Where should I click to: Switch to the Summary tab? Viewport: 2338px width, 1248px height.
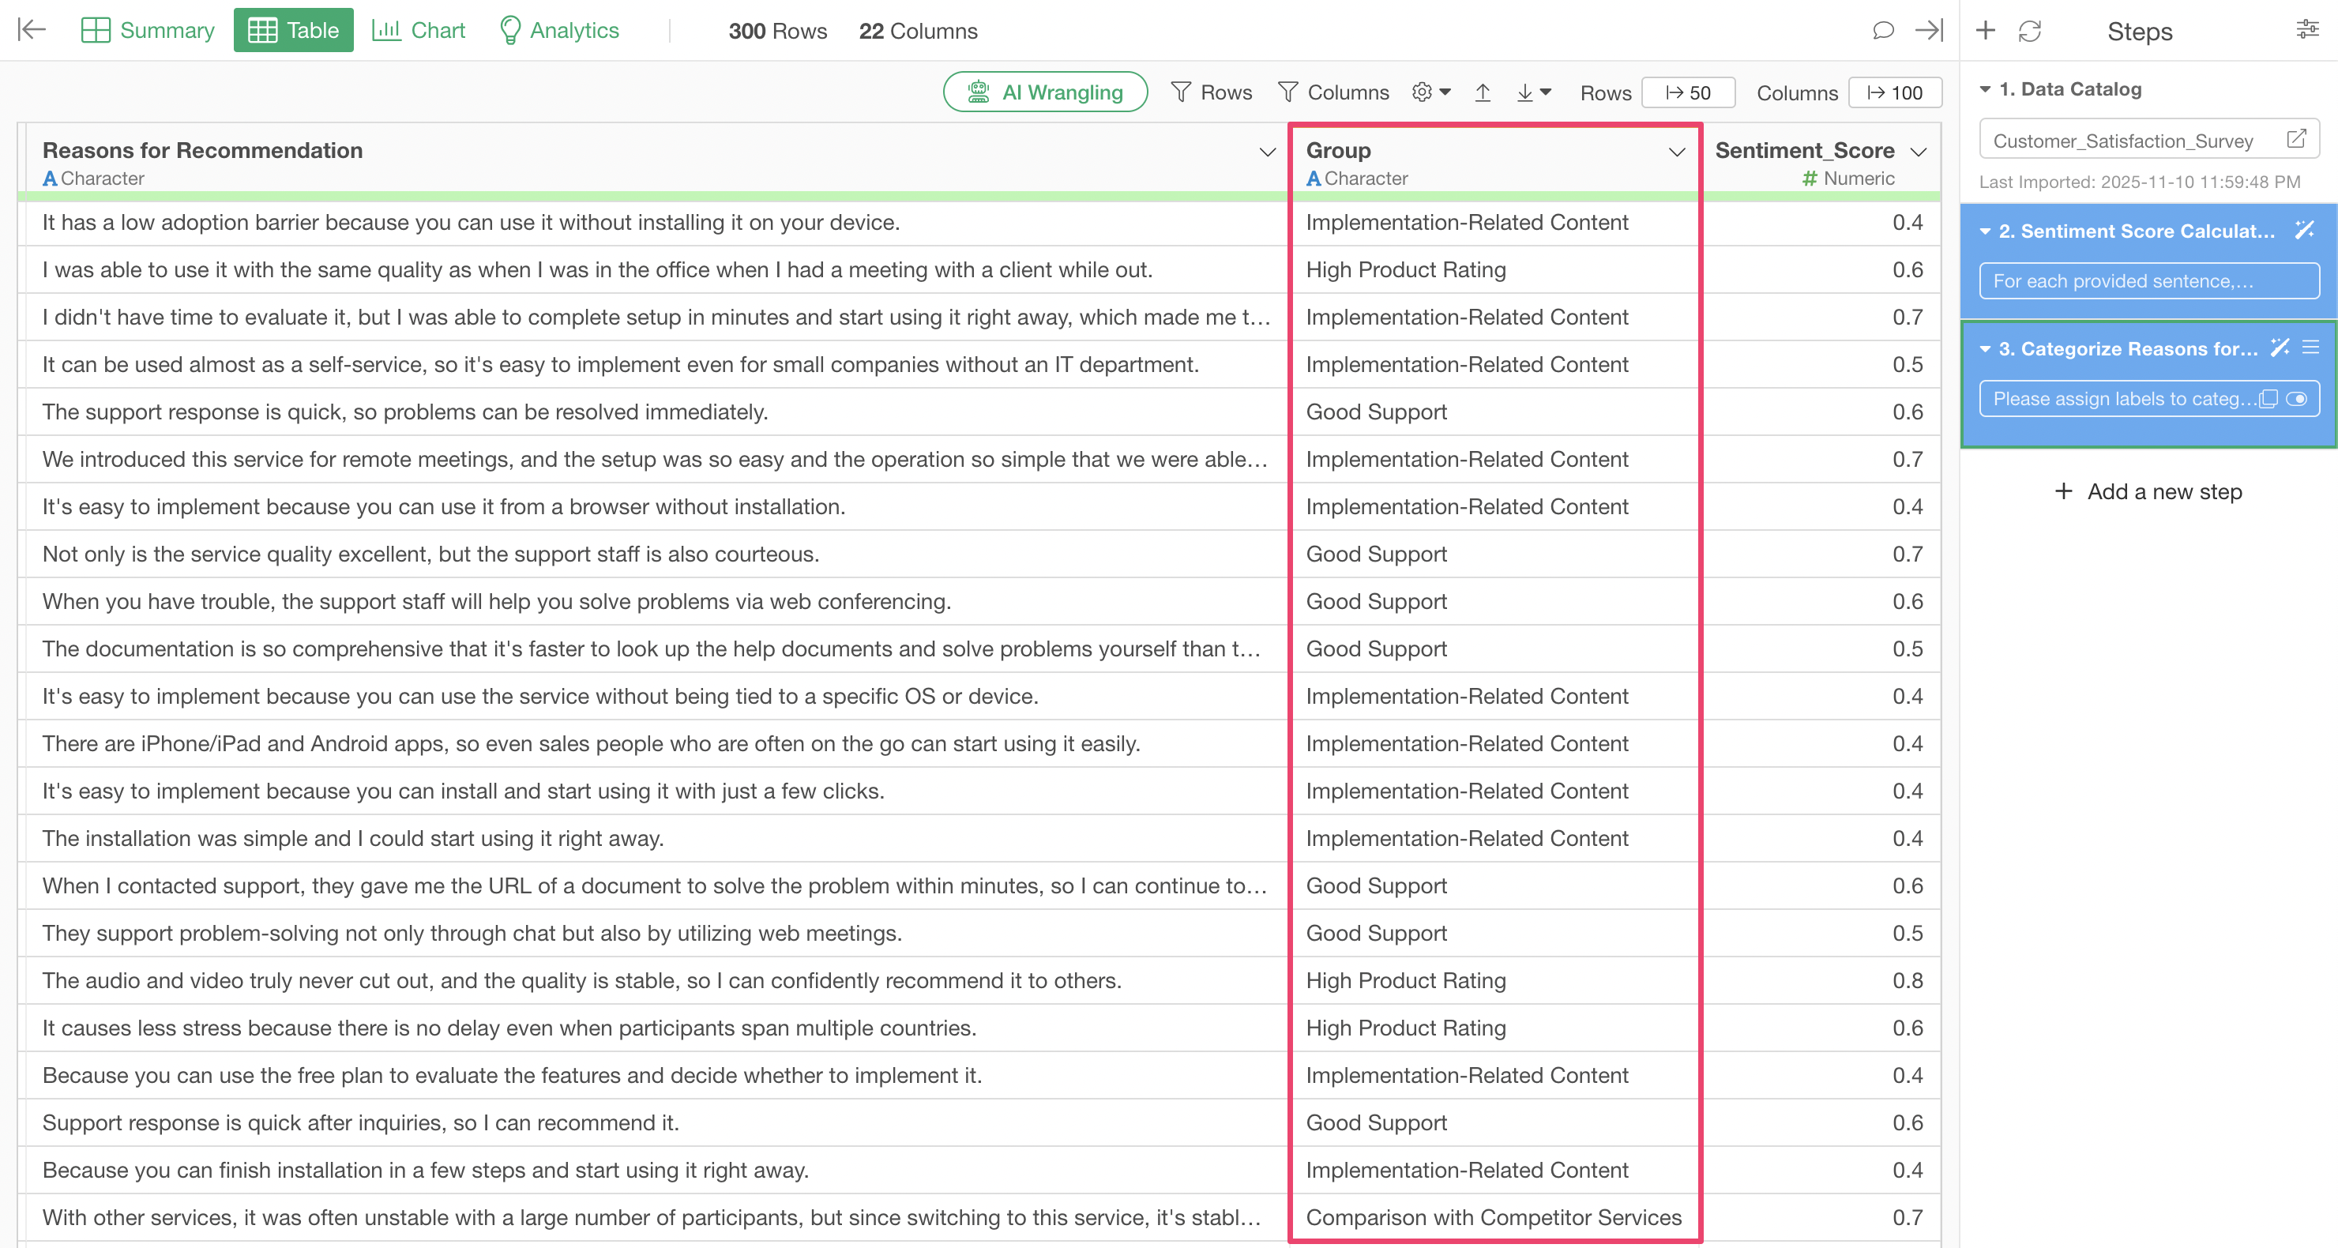pyautogui.click(x=148, y=31)
